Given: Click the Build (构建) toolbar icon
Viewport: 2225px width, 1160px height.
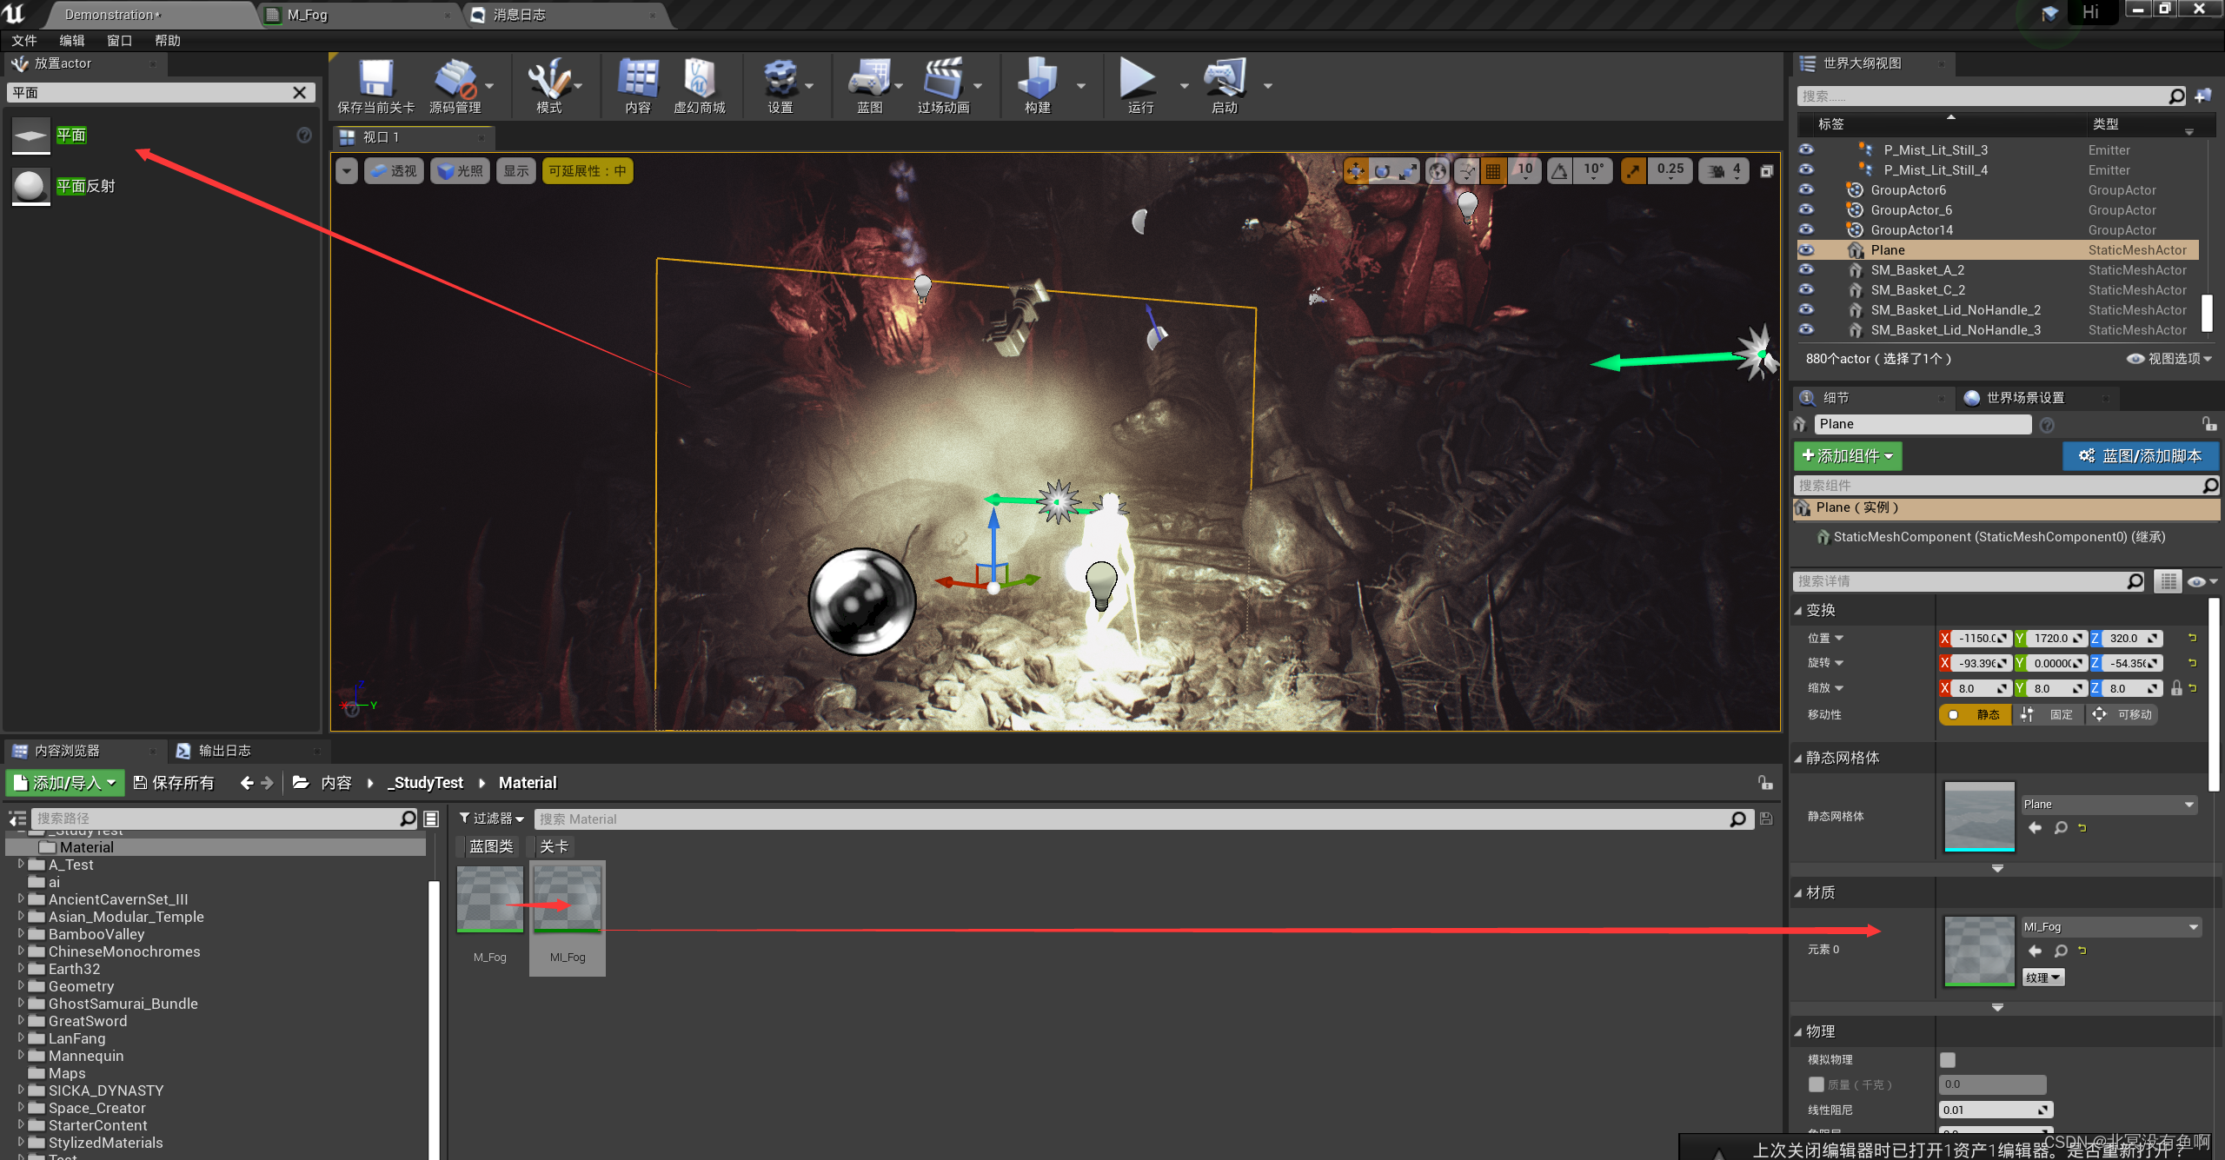Looking at the screenshot, I should point(1038,80).
